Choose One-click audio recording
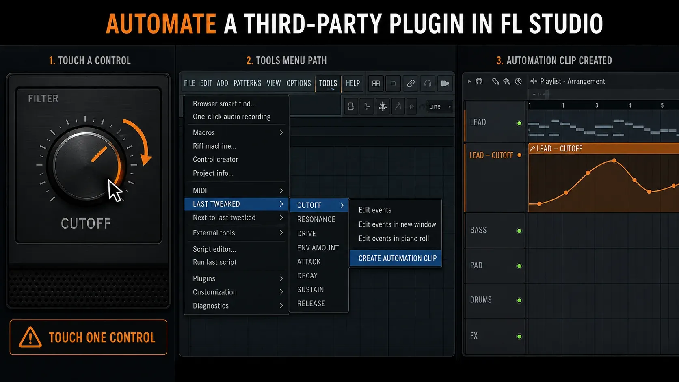Viewport: 679px width, 382px height. pos(236,117)
